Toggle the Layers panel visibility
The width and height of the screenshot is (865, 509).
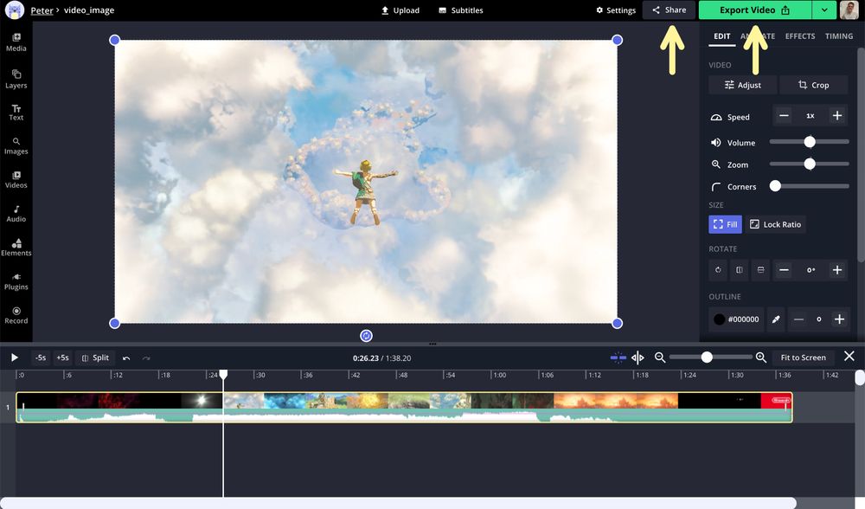point(16,80)
